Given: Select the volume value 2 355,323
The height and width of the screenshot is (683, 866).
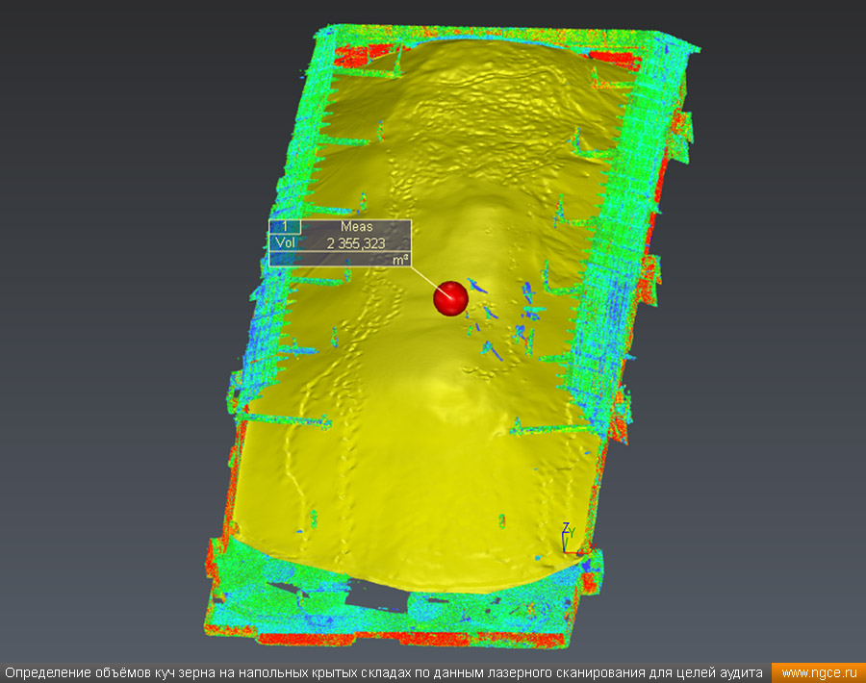Looking at the screenshot, I should point(356,243).
